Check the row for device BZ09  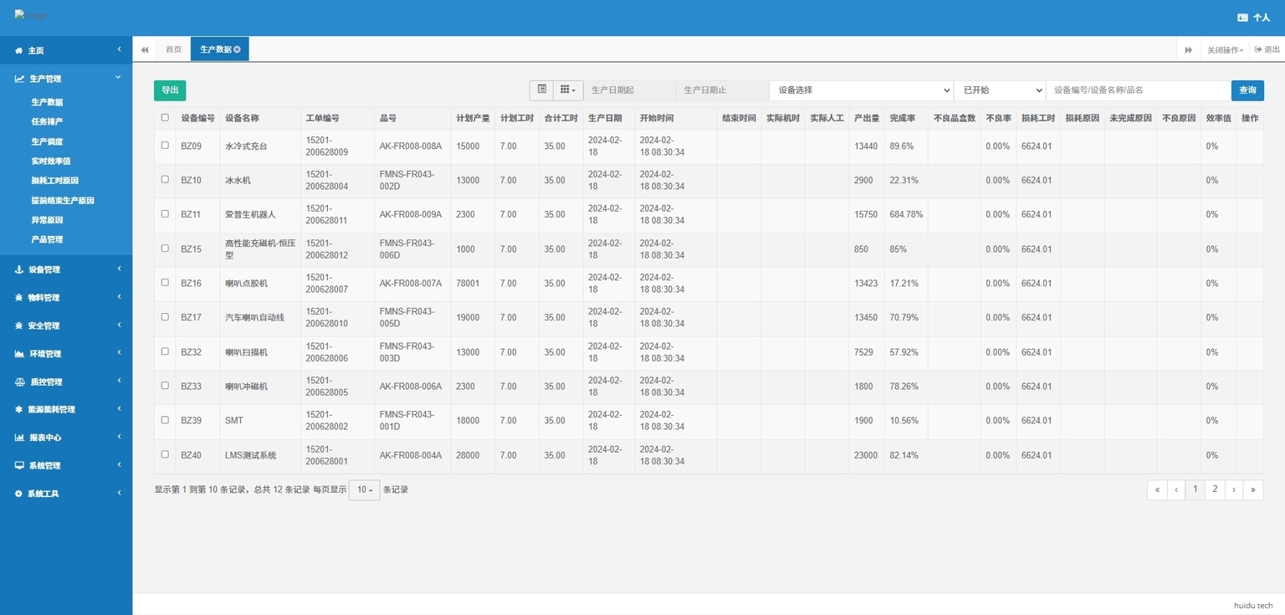click(x=165, y=146)
